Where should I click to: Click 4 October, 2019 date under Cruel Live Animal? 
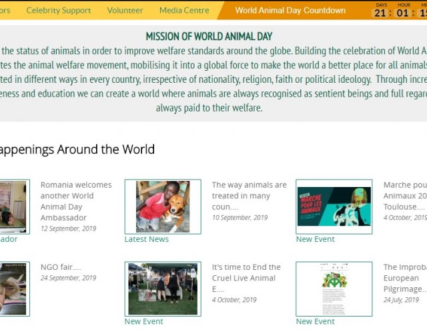pos(234,300)
